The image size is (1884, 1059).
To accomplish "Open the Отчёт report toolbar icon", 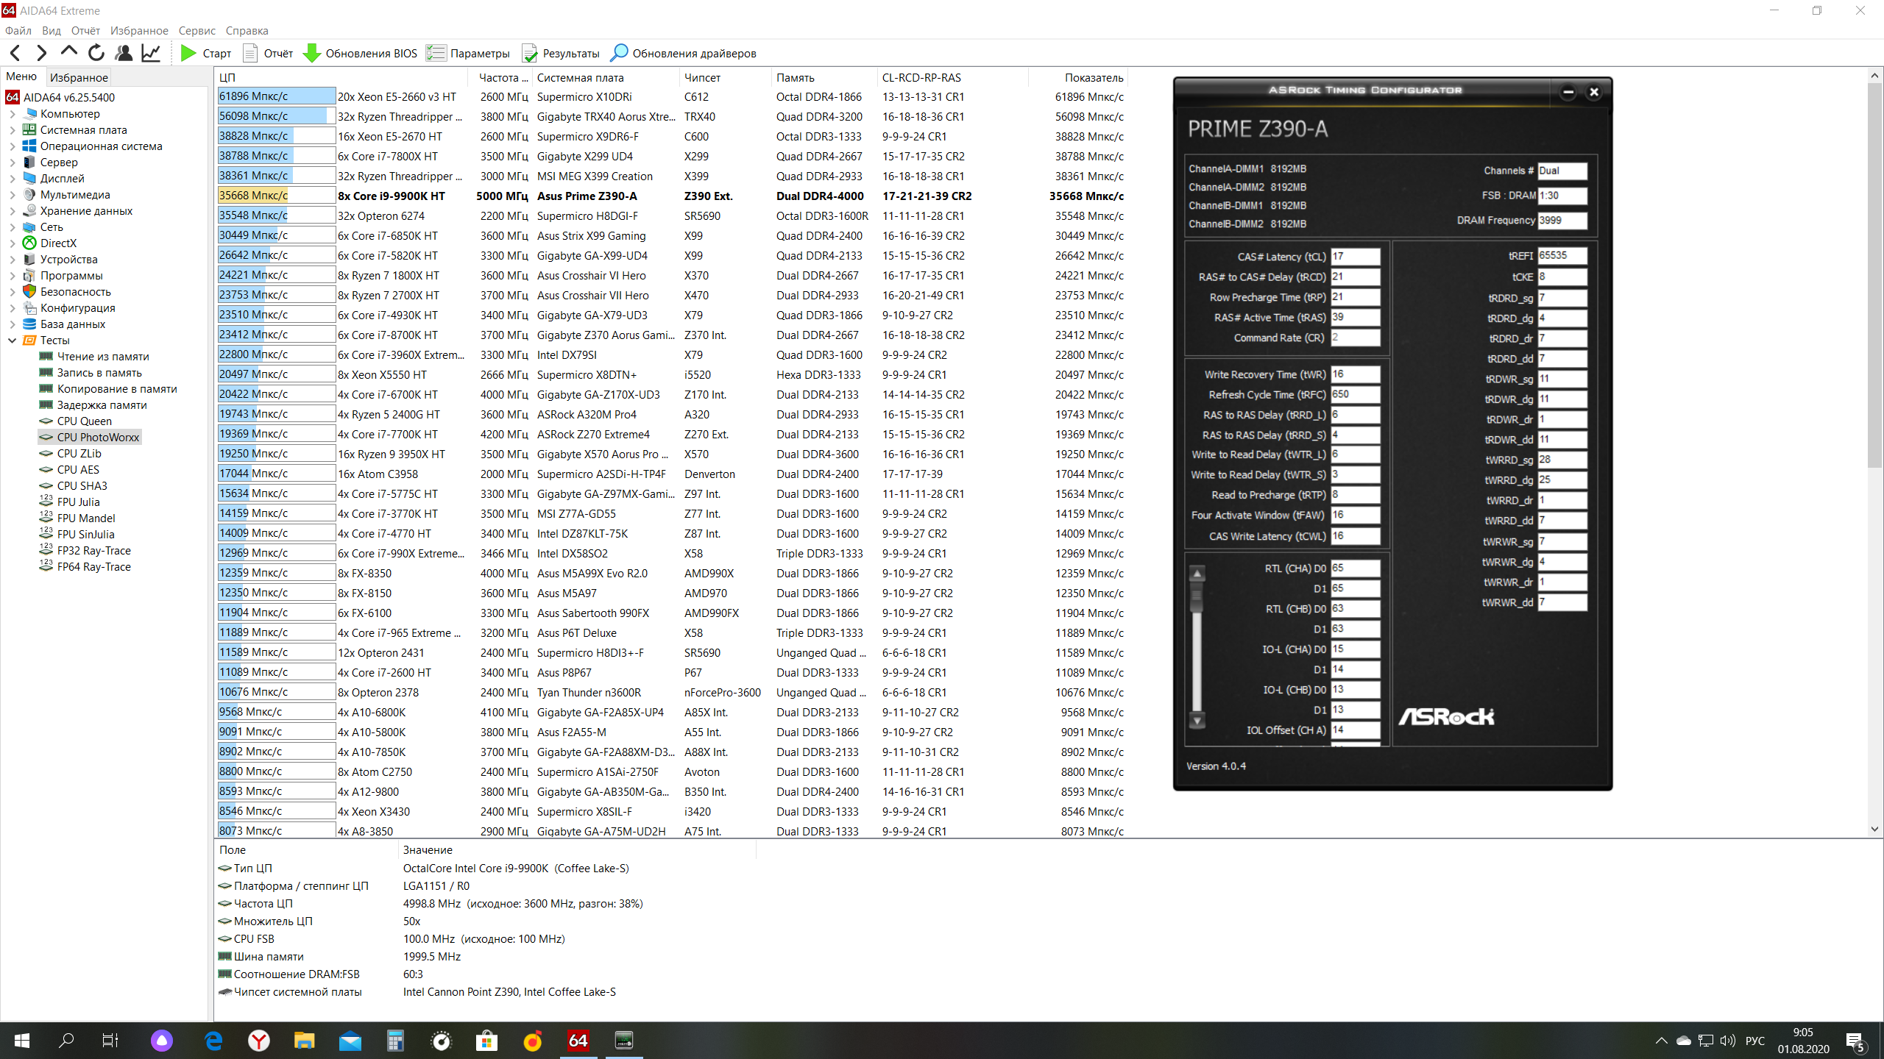I will click(x=250, y=53).
